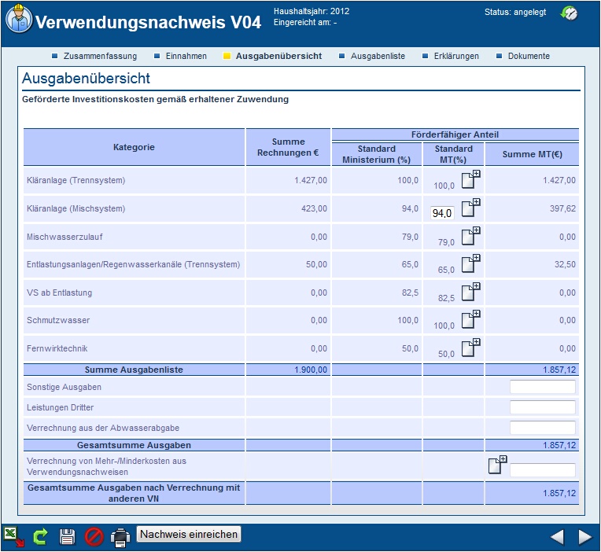
Task: Click the Summe Rechnungen € column header
Action: [x=288, y=147]
